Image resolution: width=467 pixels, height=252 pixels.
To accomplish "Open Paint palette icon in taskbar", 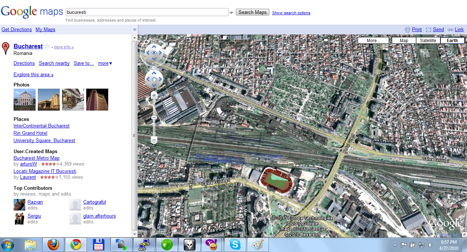I will [x=258, y=245].
